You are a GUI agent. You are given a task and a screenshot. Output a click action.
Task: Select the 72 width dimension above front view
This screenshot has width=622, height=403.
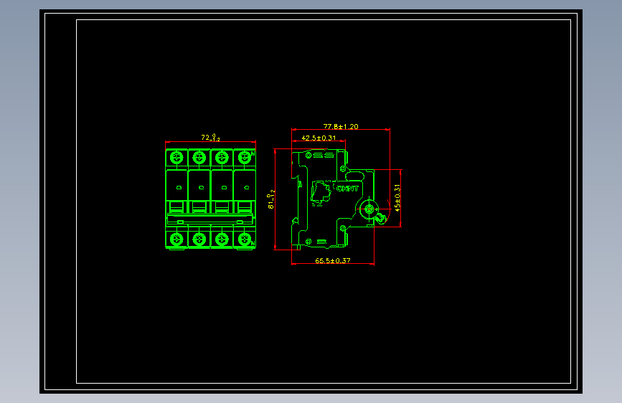tap(210, 138)
